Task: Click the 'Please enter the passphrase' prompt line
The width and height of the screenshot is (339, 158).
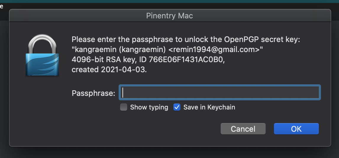Action: point(186,40)
